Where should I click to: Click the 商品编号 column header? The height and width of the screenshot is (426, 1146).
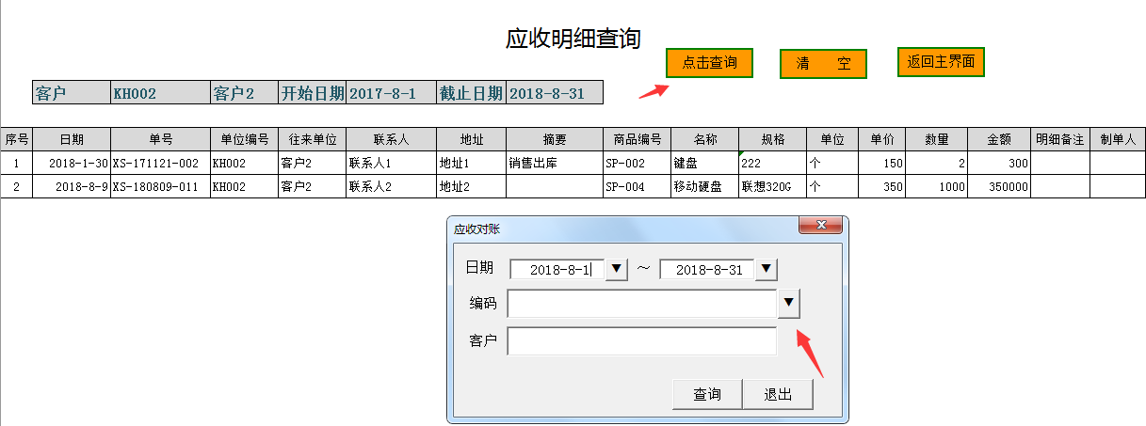(x=637, y=139)
